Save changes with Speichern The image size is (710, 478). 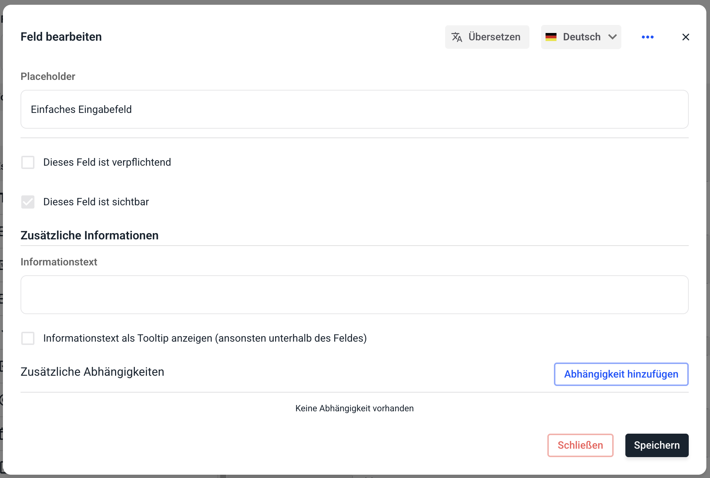tap(657, 445)
